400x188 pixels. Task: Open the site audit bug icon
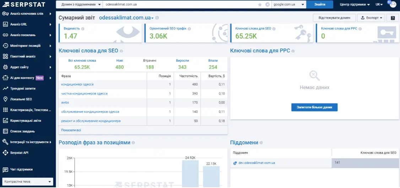5,67
